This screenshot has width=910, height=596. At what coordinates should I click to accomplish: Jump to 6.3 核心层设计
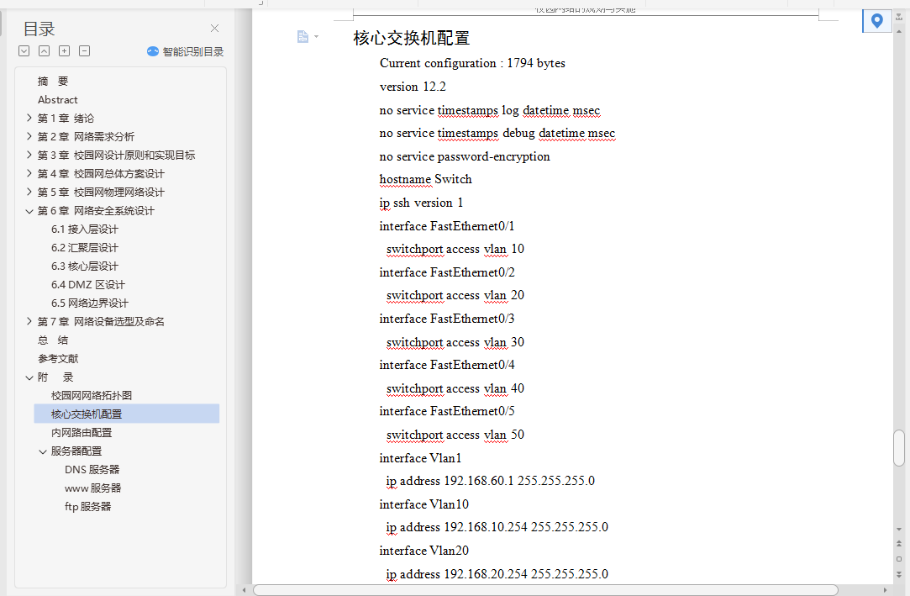pos(85,266)
